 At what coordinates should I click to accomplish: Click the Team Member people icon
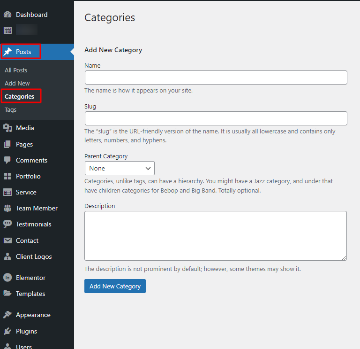coord(7,208)
